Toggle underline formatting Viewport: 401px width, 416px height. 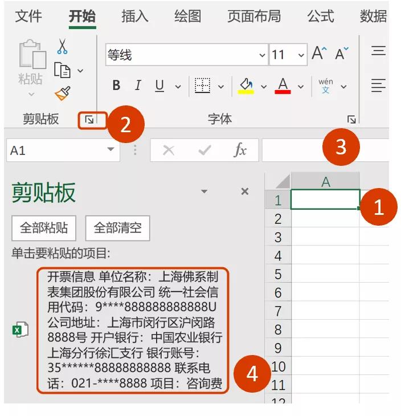pyautogui.click(x=159, y=85)
